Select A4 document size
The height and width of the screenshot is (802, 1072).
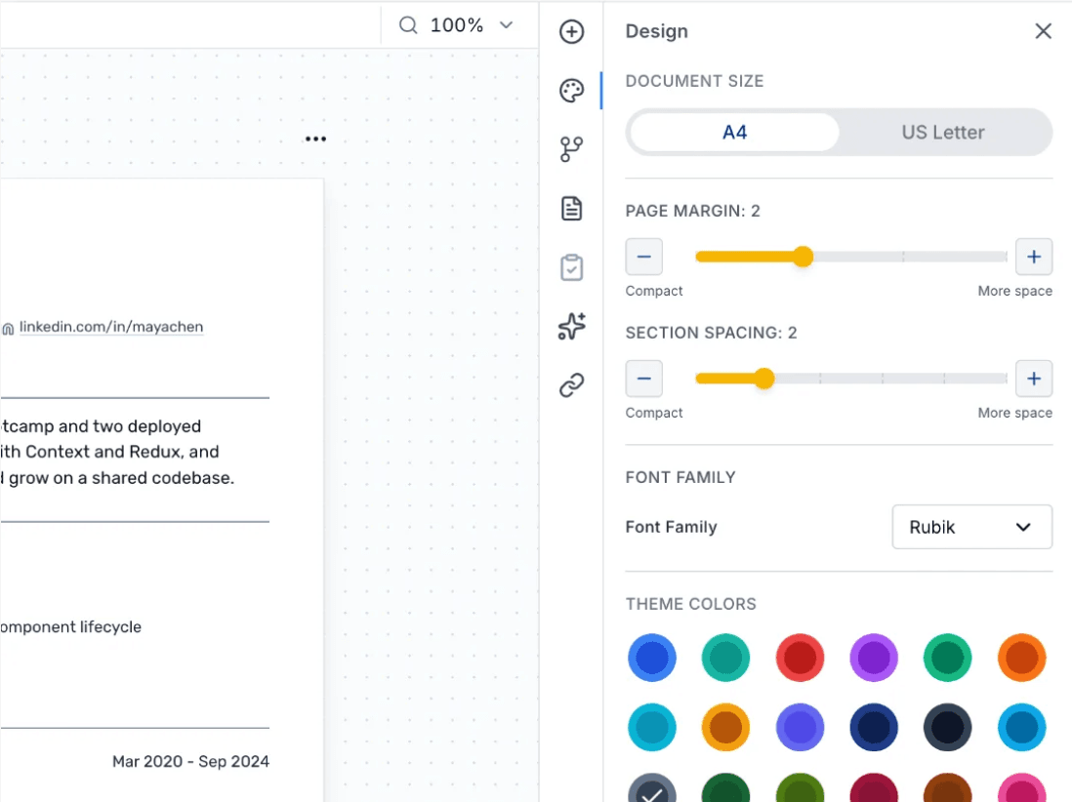pyautogui.click(x=734, y=132)
